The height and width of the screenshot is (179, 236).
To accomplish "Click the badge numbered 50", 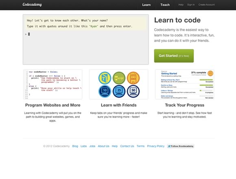I will 133,91.
